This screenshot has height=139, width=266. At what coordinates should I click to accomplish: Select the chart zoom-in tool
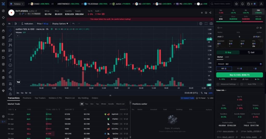click(x=10, y=77)
